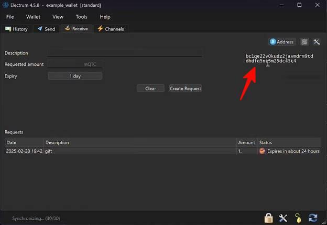Open receive tab tools settings icon
The image size is (327, 225).
click(317, 42)
